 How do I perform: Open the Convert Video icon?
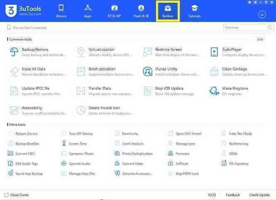[117, 163]
